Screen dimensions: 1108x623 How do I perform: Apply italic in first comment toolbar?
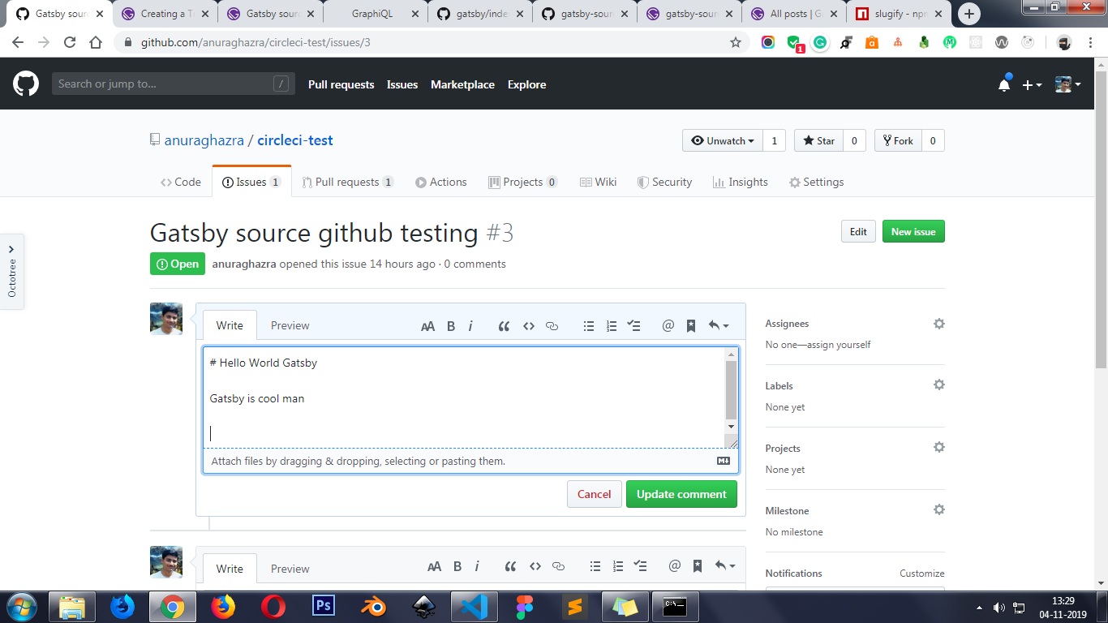click(470, 326)
